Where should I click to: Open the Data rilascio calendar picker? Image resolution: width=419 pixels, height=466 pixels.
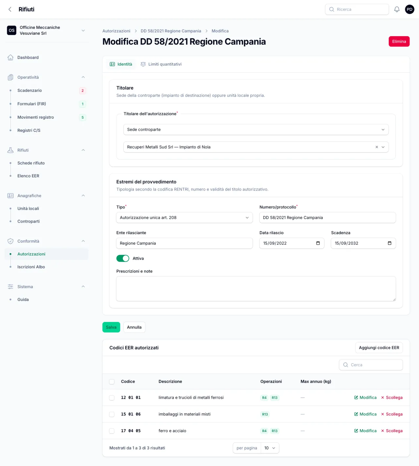pyautogui.click(x=318, y=243)
